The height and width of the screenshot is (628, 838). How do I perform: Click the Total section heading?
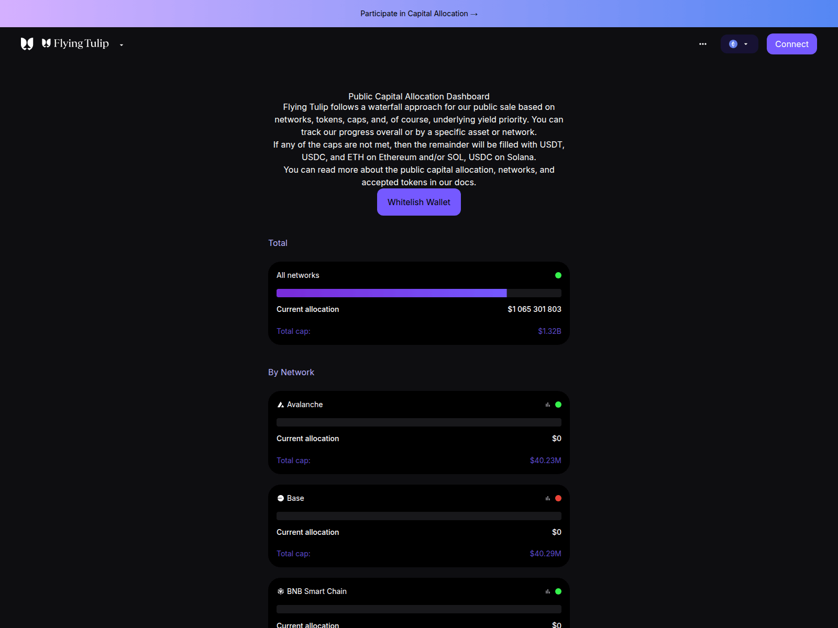coord(278,243)
